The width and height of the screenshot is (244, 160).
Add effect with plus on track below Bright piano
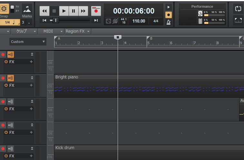[x=31, y=109]
